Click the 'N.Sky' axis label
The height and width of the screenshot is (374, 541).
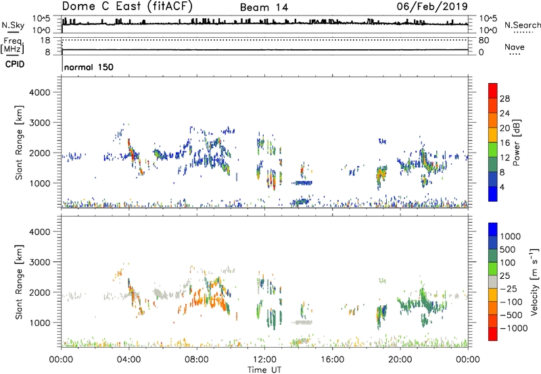coord(13,25)
